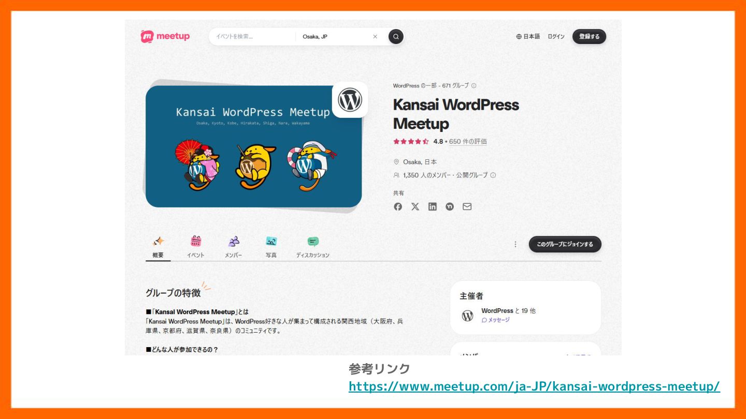The image size is (746, 419).
Task: Open the three-dot more options menu
Action: 515,244
